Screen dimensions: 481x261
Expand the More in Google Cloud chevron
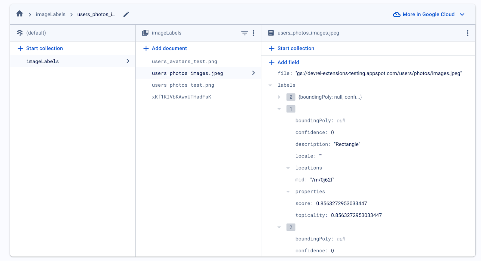(462, 14)
